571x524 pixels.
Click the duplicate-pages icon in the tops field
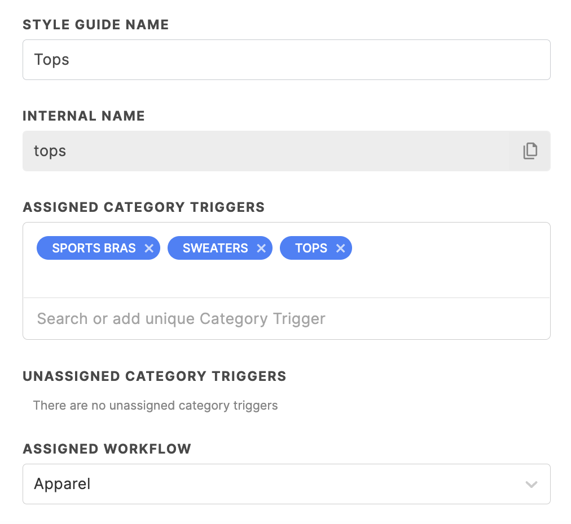529,150
